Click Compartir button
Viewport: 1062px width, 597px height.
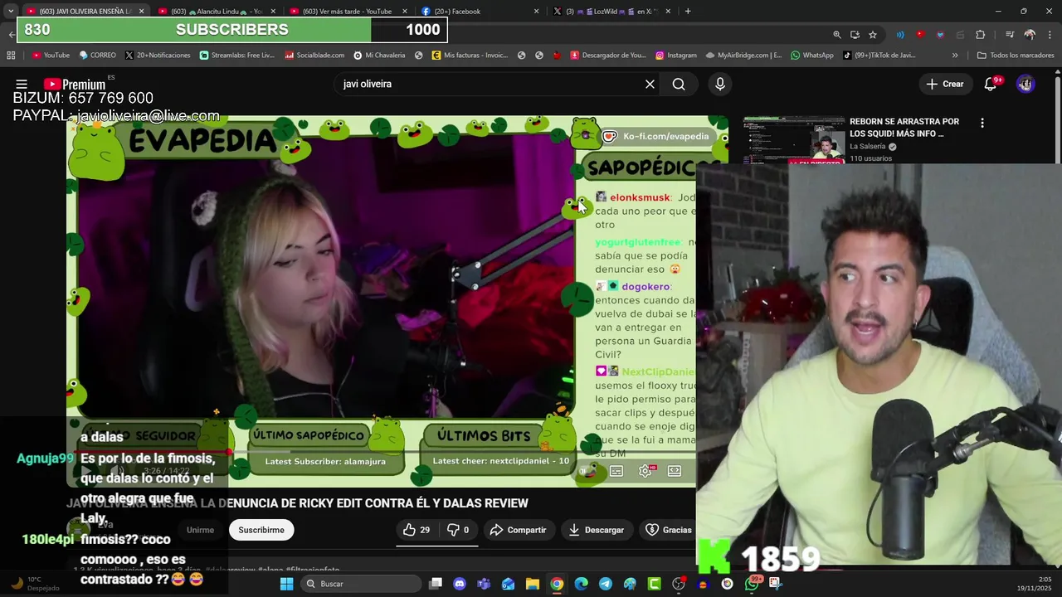(x=518, y=530)
